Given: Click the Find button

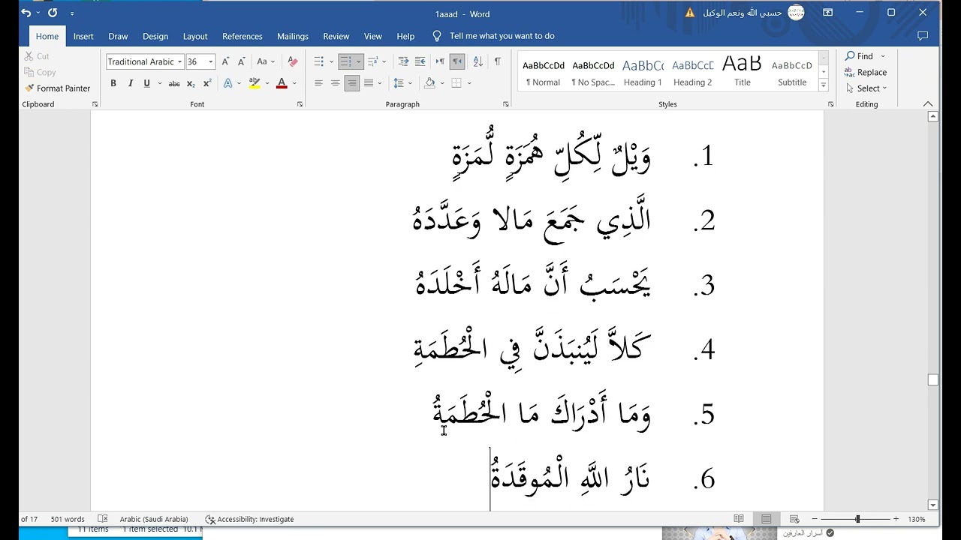Looking at the screenshot, I should pos(860,56).
